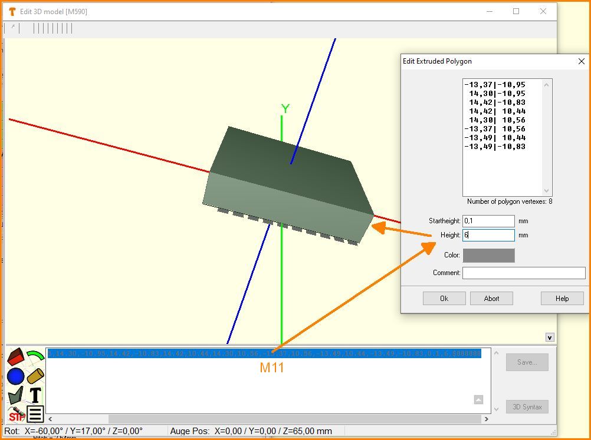Select the blue sphere tool

[x=15, y=376]
